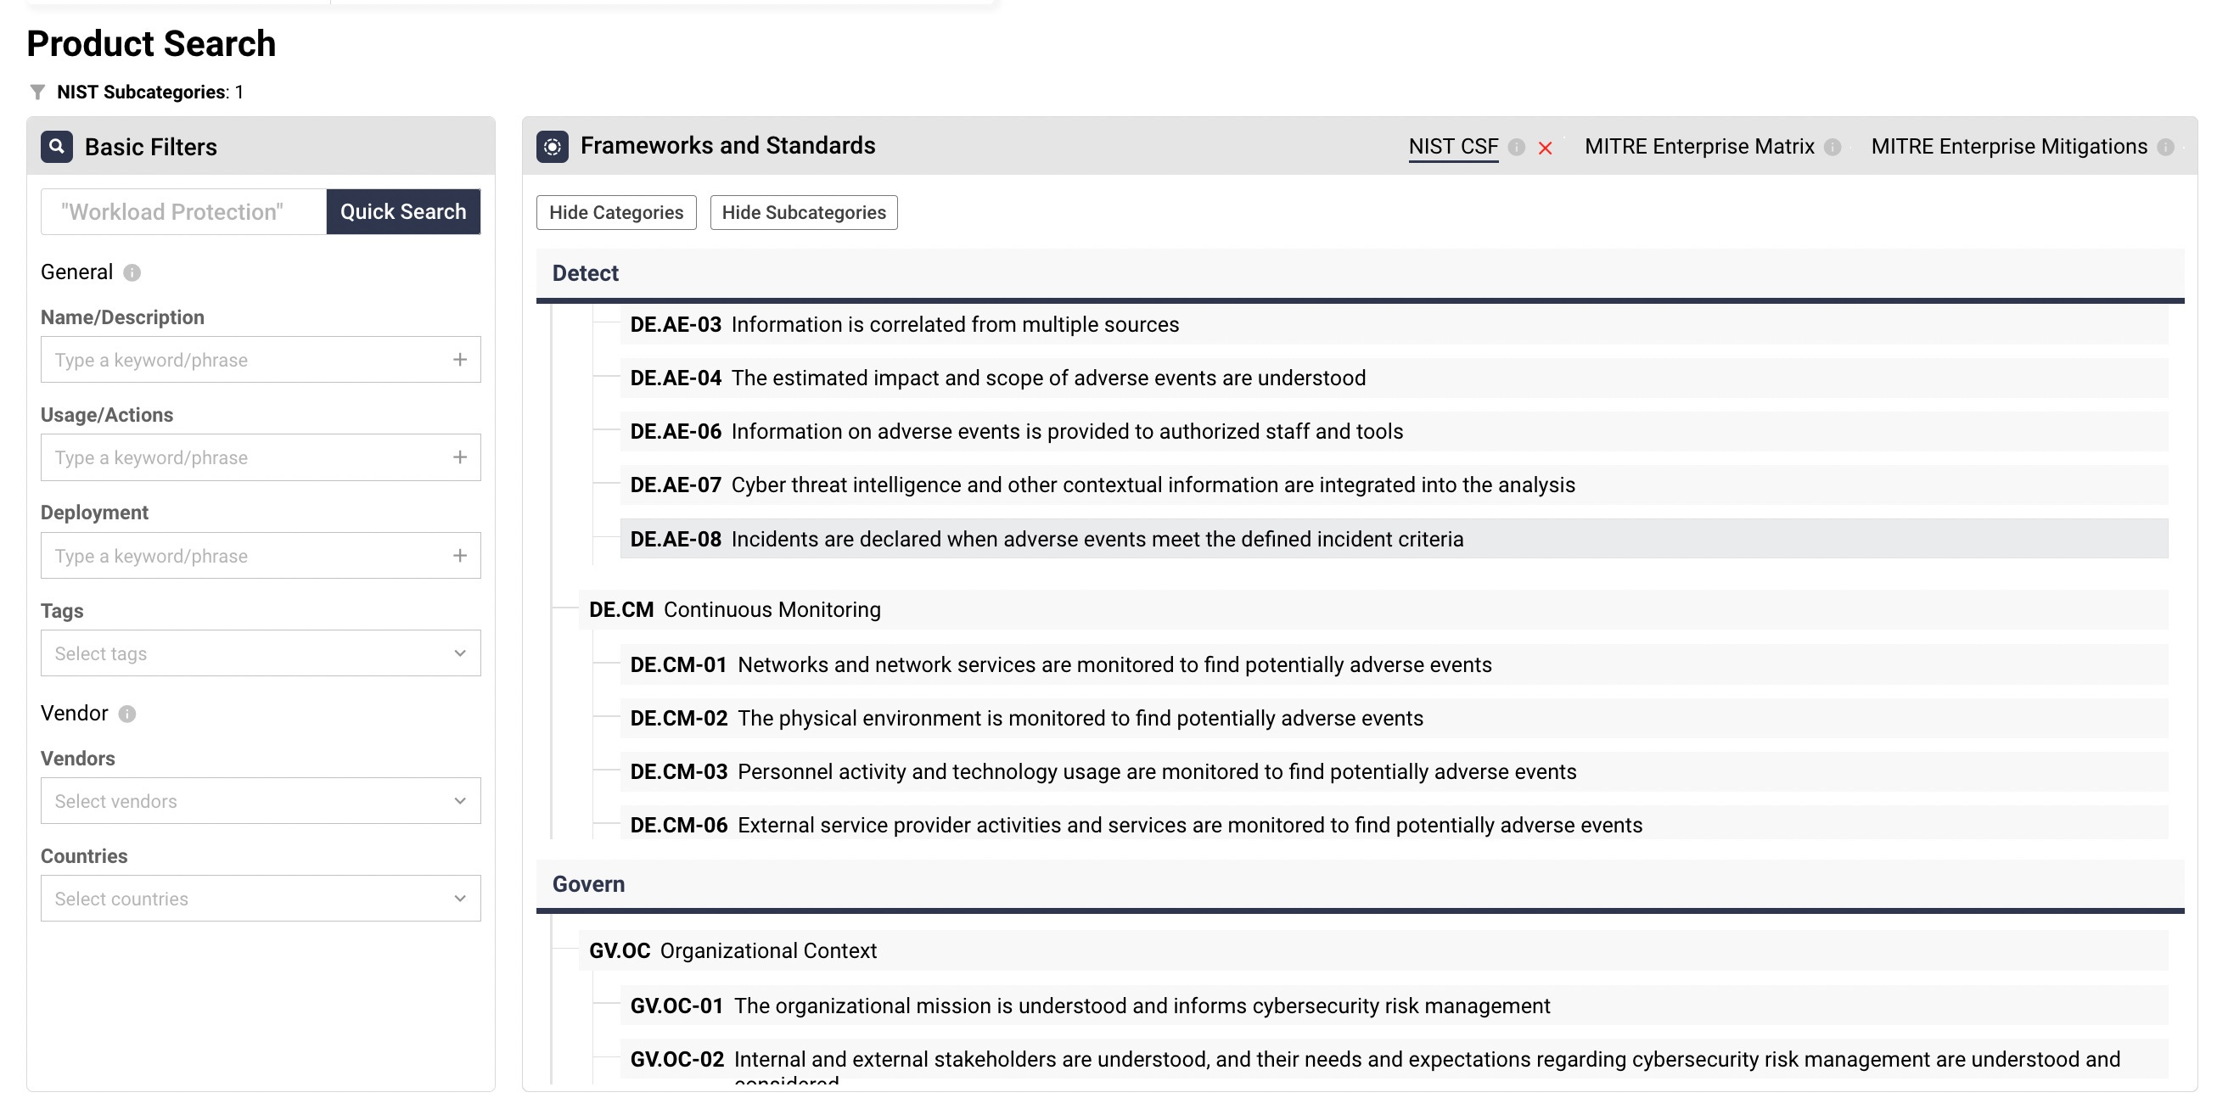Select subcategory DE.CM-02 physical environment

(1395, 719)
